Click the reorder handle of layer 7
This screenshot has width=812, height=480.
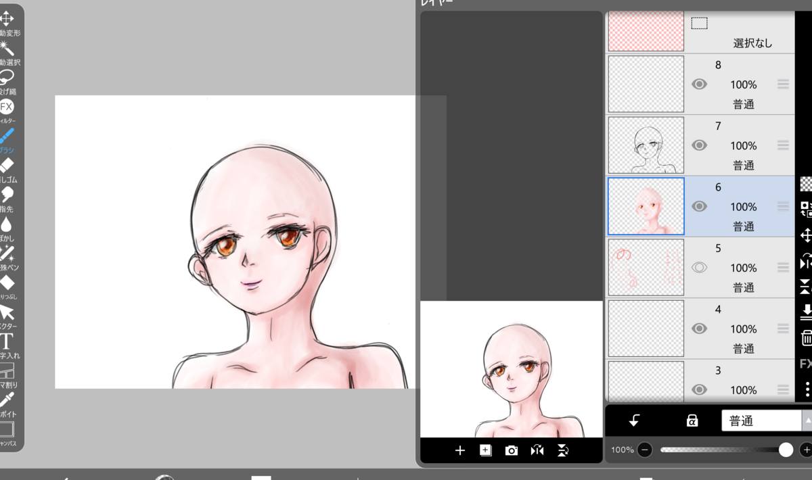(783, 145)
